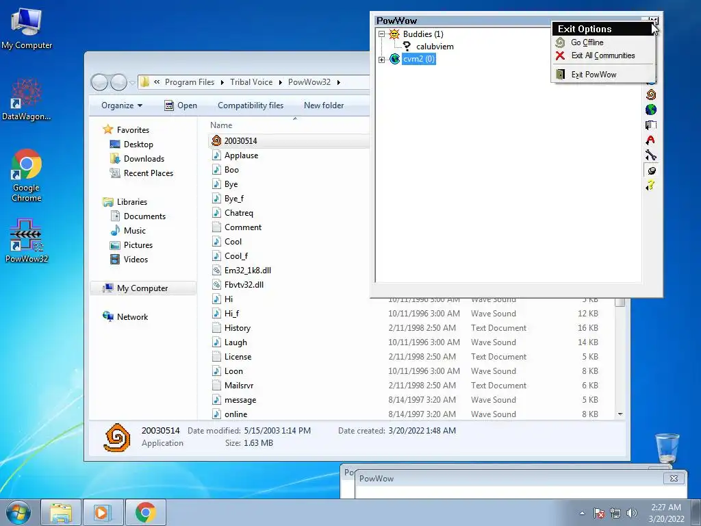Viewport: 701px width, 526px height.
Task: Select the online sound file
Action: pyautogui.click(x=235, y=414)
